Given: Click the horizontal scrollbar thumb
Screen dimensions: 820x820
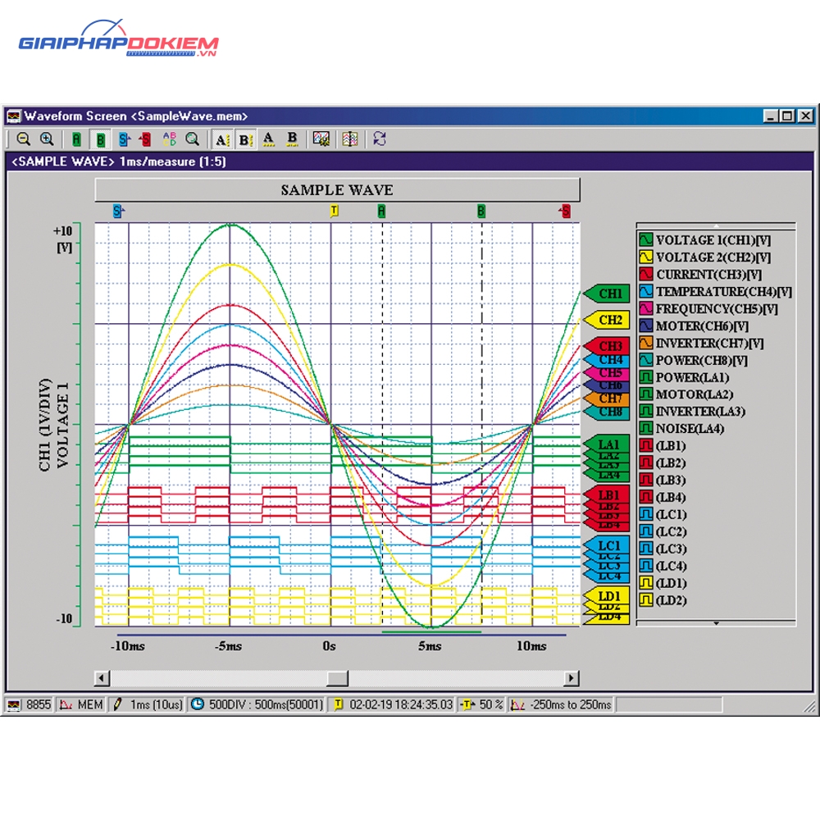Looking at the screenshot, I should [x=337, y=678].
